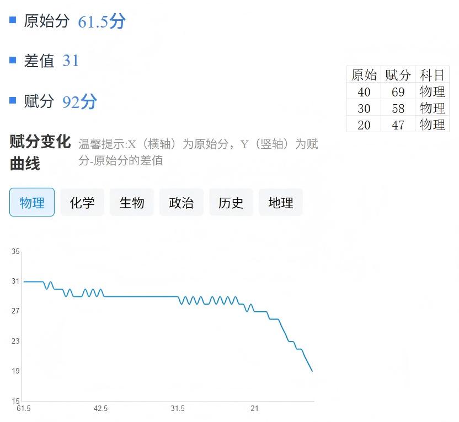Click the 科目 table column header
The height and width of the screenshot is (422, 459).
[x=432, y=75]
